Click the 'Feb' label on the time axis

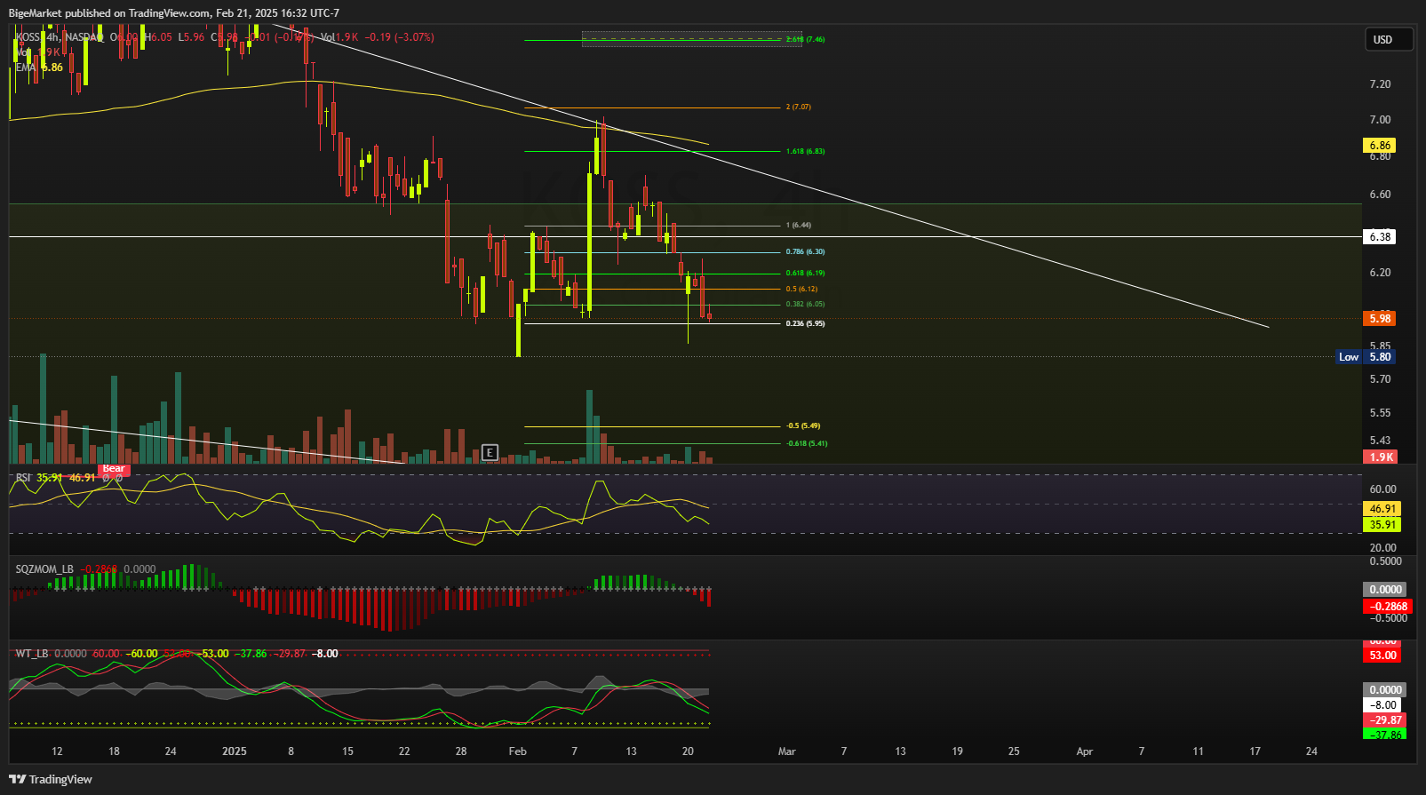pyautogui.click(x=517, y=751)
